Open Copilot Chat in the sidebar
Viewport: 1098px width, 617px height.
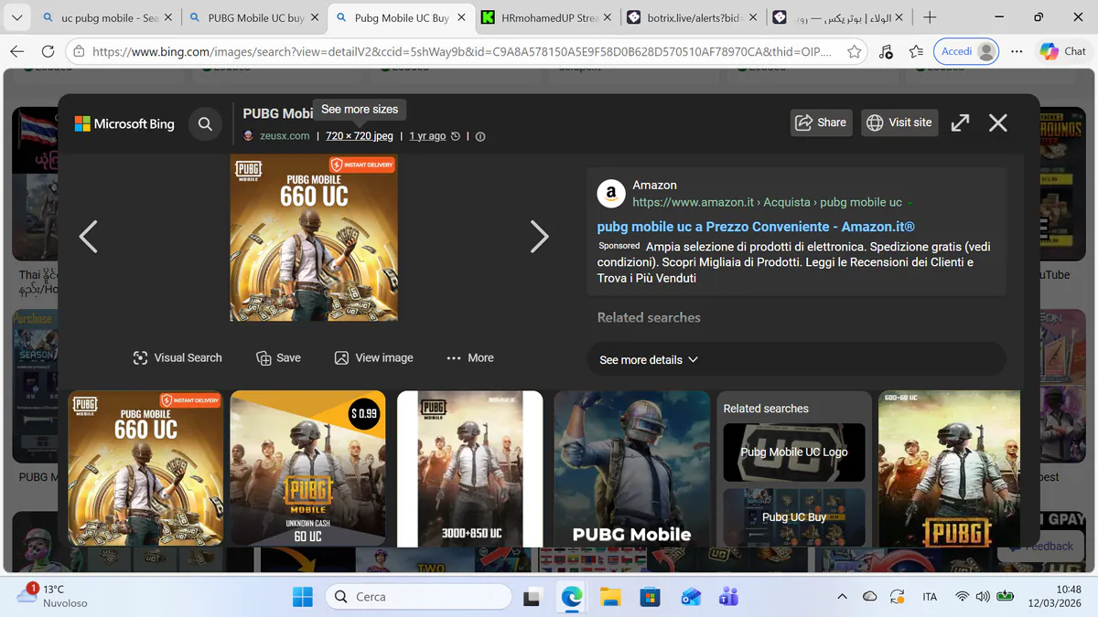[x=1063, y=51]
